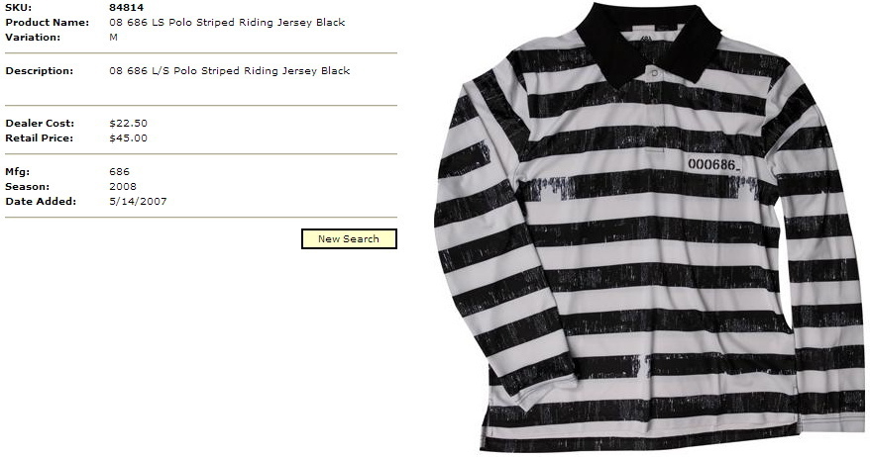Click the variation value M
Screen dimensions: 870x457
point(113,38)
